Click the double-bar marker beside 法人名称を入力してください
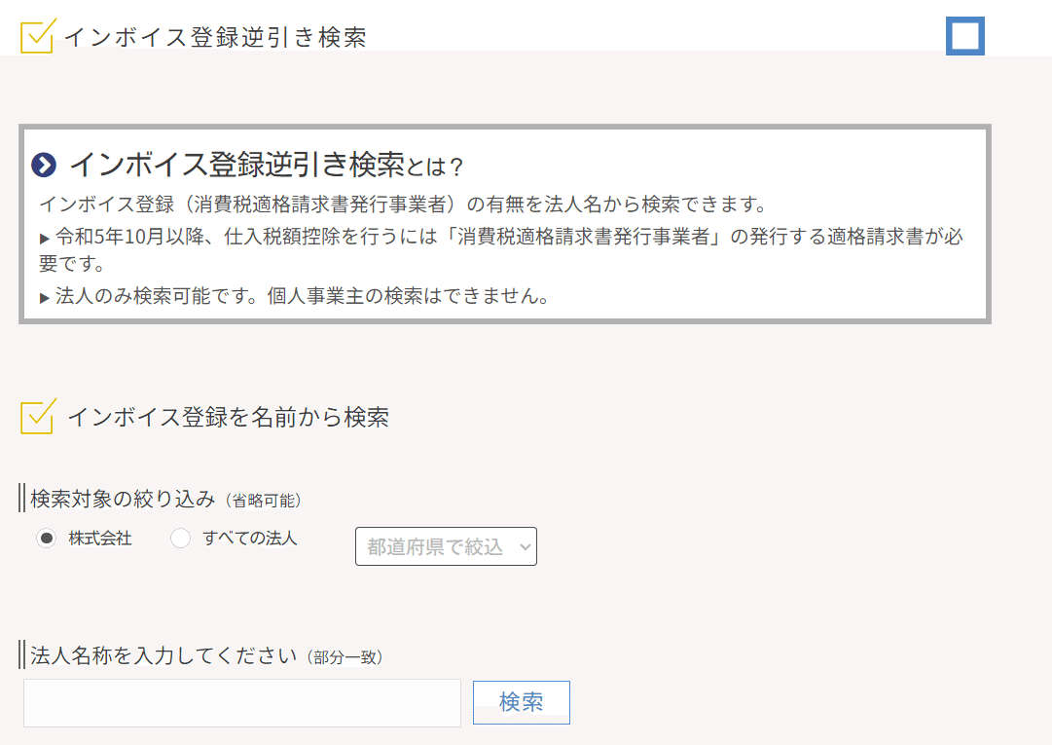1052x745 pixels. point(22,653)
